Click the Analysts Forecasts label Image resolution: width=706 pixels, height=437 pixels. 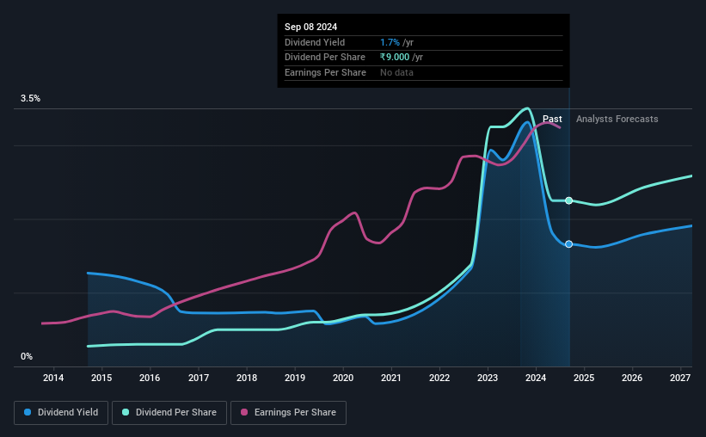(x=617, y=119)
